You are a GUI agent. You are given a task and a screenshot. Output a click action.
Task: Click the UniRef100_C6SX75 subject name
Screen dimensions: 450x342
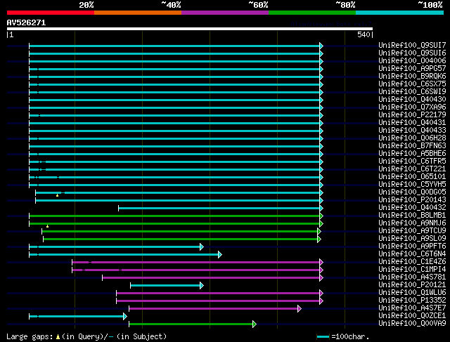click(x=412, y=84)
